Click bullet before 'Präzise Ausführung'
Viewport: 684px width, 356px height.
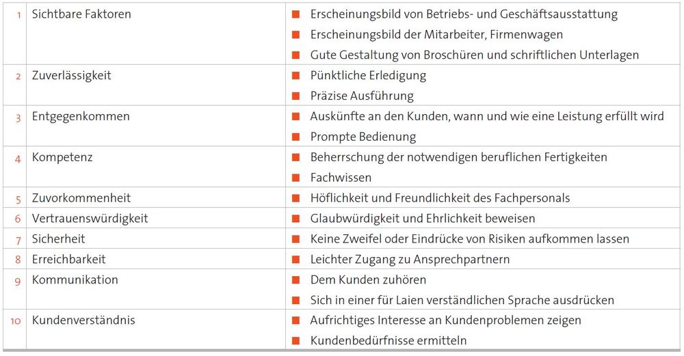tap(295, 96)
